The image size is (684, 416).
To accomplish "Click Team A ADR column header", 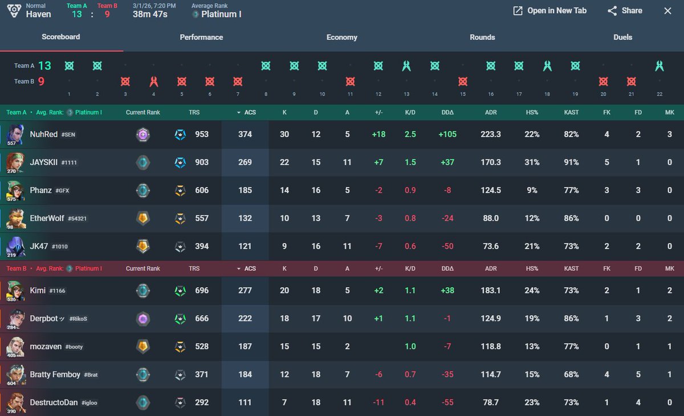I will (491, 112).
